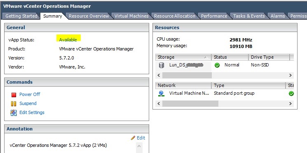Click the Virtual Machine N... network name
The width and height of the screenshot is (307, 153).
coord(189,94)
